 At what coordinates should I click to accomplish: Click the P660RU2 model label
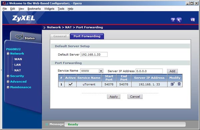13,49
